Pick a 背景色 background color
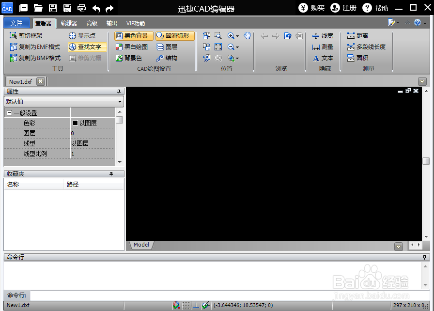Screen dimensions: 434x311 pyautogui.click(x=129, y=58)
